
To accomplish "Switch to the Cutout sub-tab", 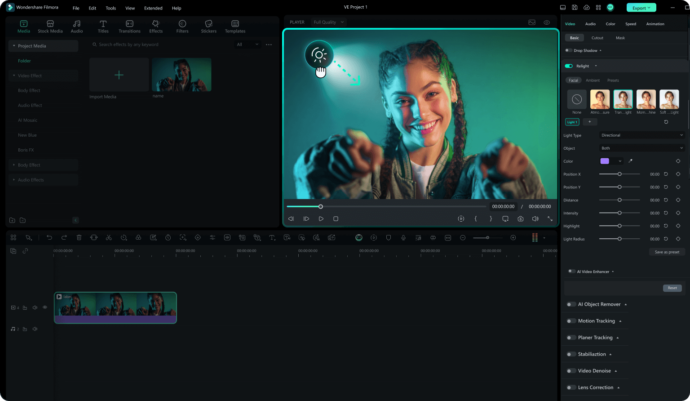I will pos(597,38).
